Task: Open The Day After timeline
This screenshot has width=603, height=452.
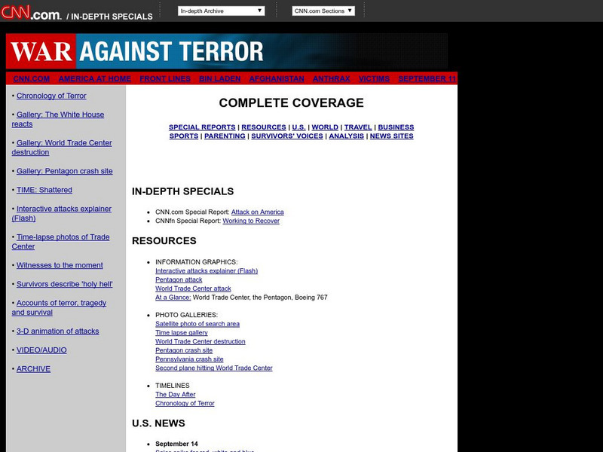Action: pos(176,395)
